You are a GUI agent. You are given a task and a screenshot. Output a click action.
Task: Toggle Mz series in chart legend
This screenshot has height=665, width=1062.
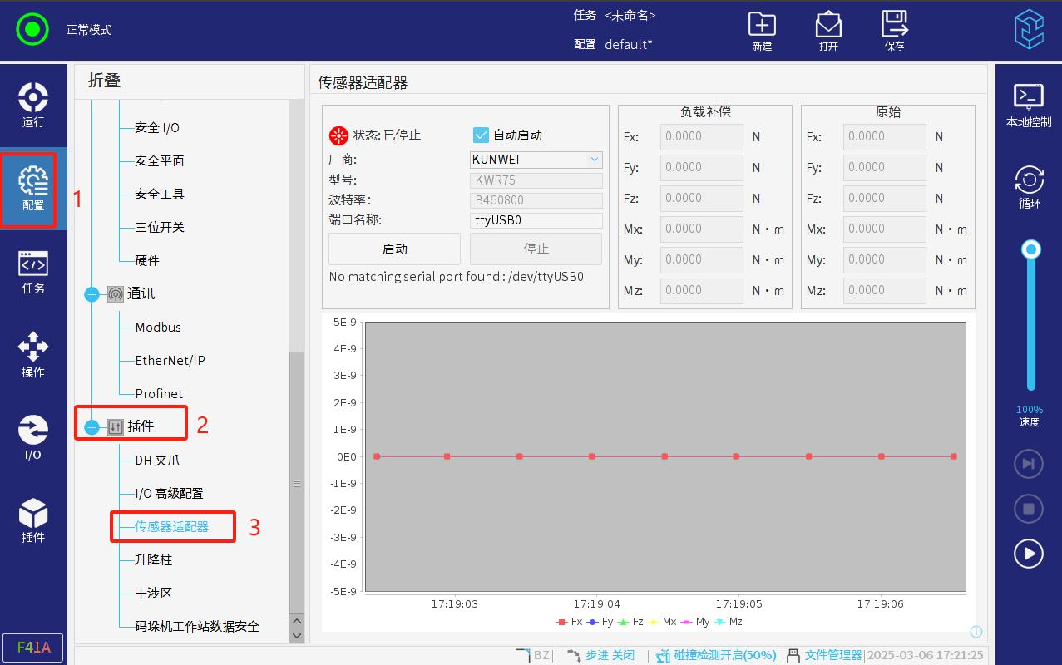click(x=731, y=622)
